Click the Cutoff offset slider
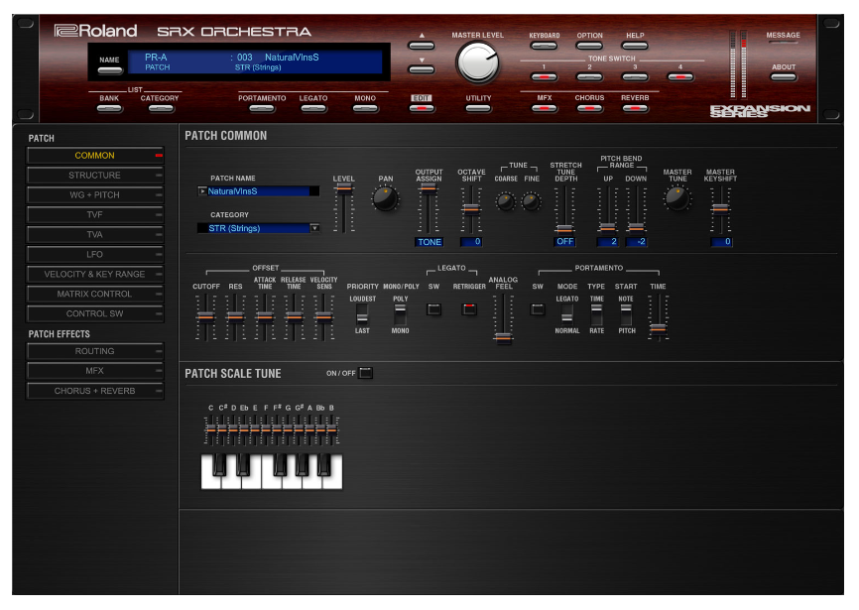This screenshot has width=859, height=610. click(x=205, y=317)
